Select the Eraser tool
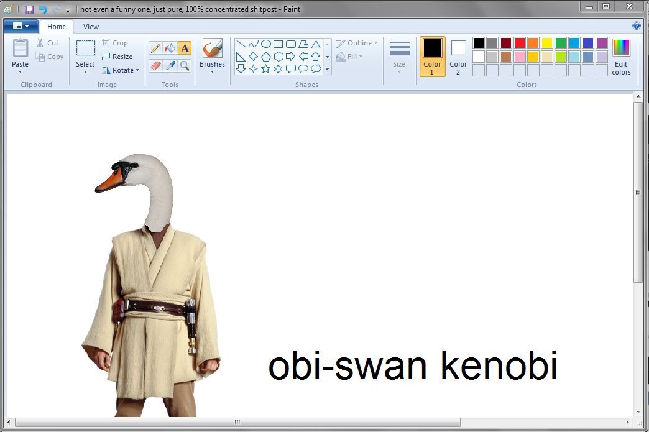 click(155, 65)
